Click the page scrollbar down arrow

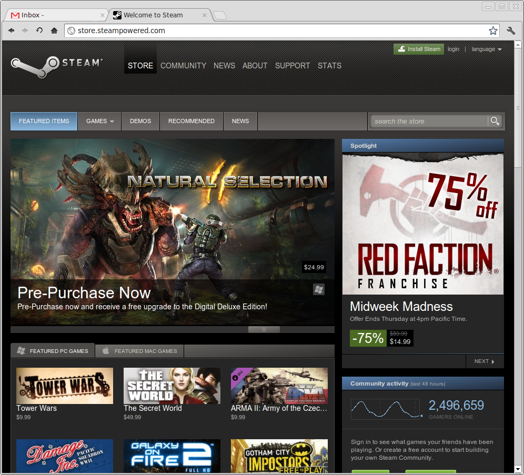[x=518, y=469]
